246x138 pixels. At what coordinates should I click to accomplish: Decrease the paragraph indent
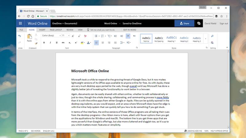pos(116,36)
